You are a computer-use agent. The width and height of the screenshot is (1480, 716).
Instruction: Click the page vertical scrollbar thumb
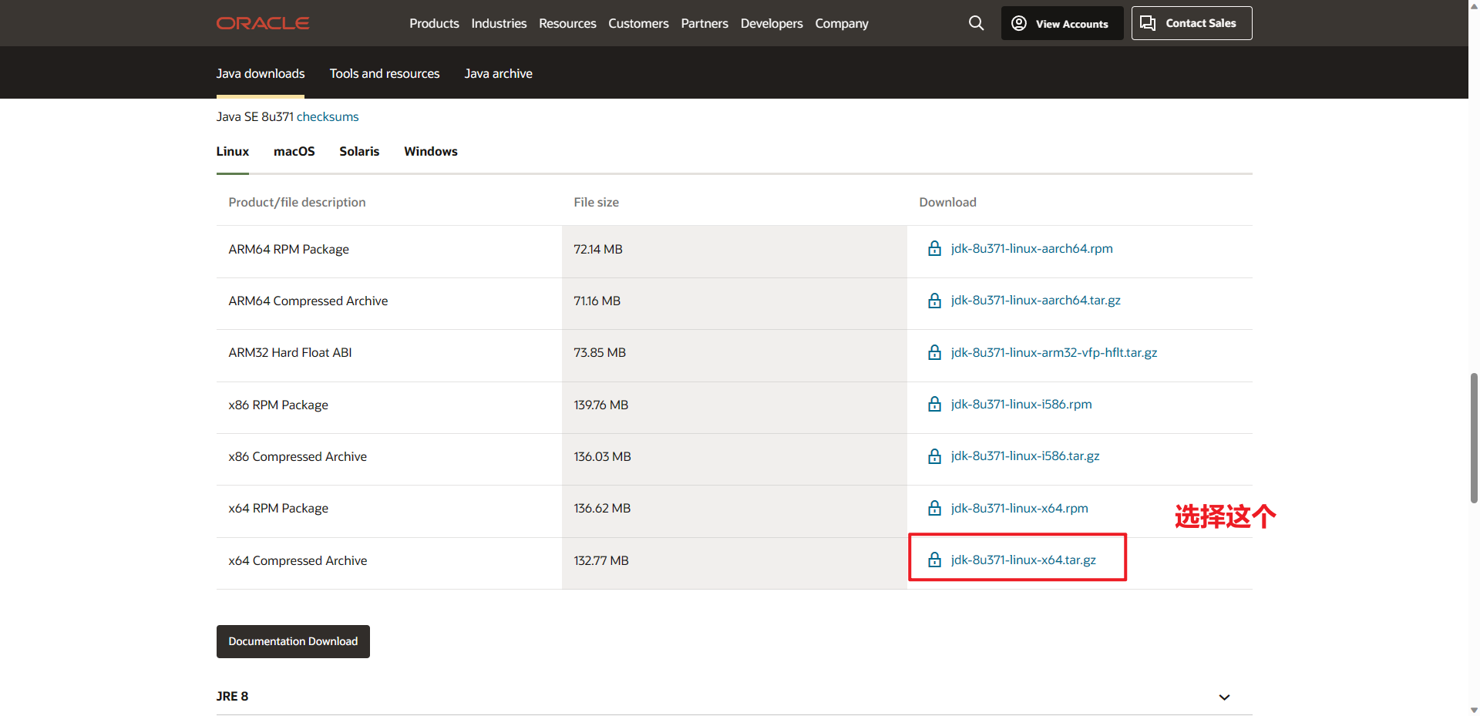tap(1474, 438)
